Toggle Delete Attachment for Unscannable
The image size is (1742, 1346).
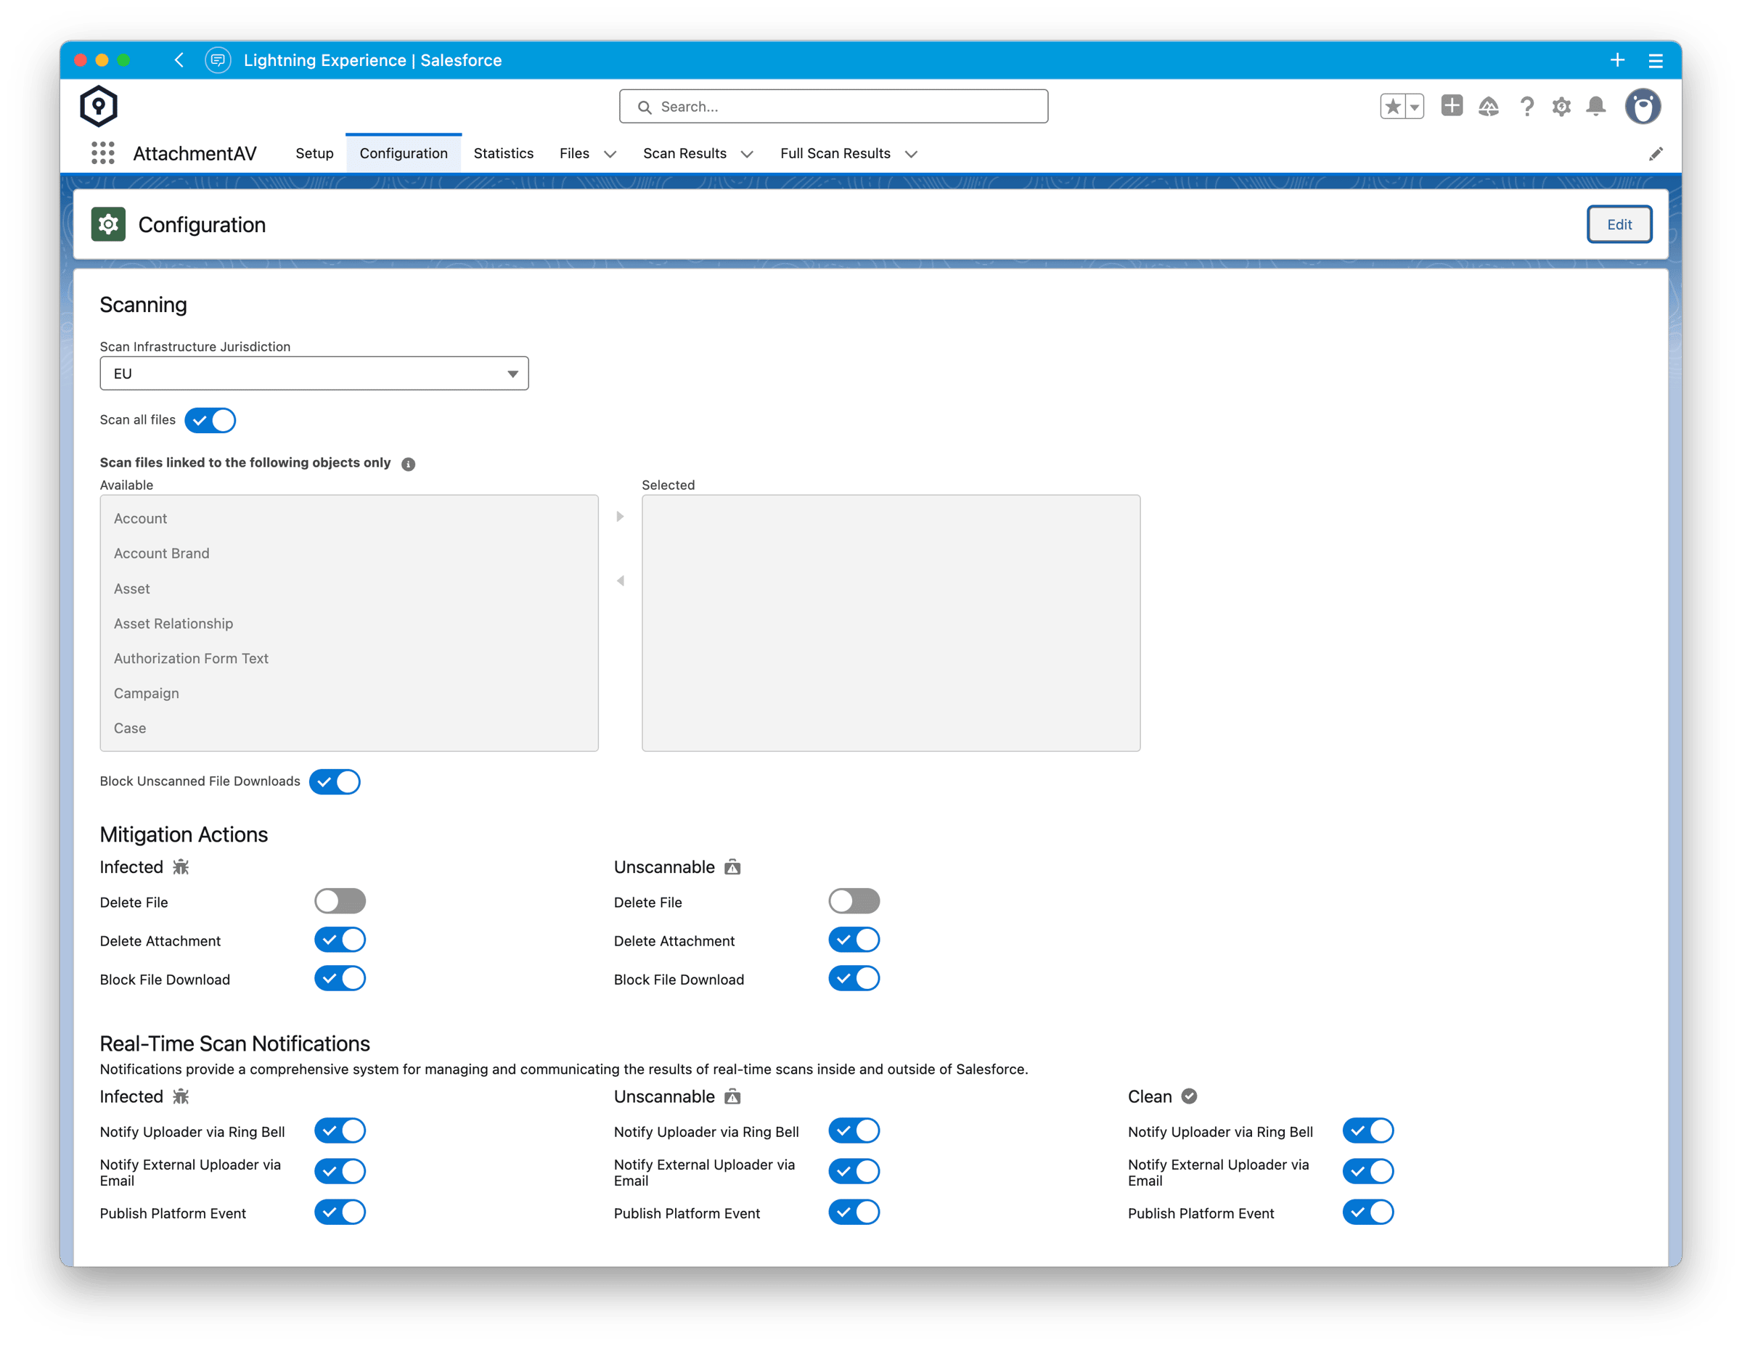[x=854, y=940]
